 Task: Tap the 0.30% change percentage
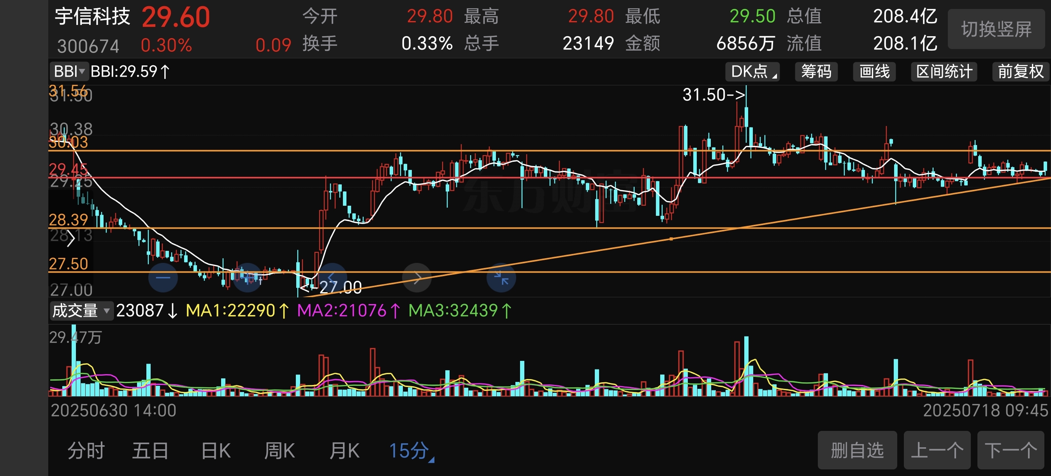coord(166,45)
